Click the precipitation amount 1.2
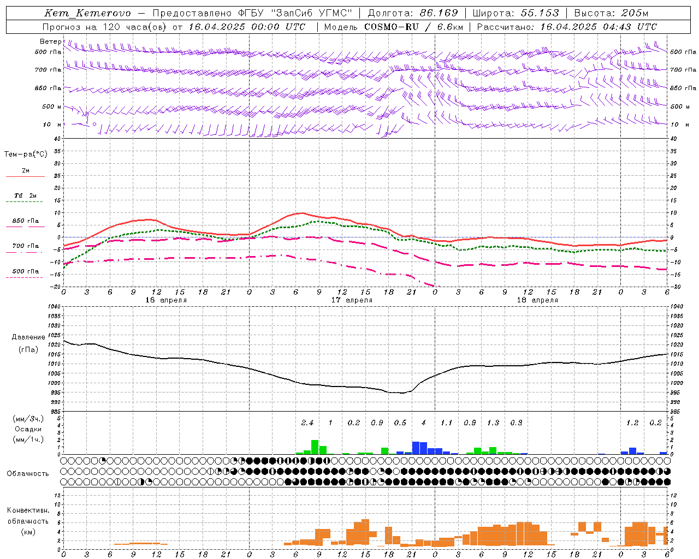 pos(632,423)
